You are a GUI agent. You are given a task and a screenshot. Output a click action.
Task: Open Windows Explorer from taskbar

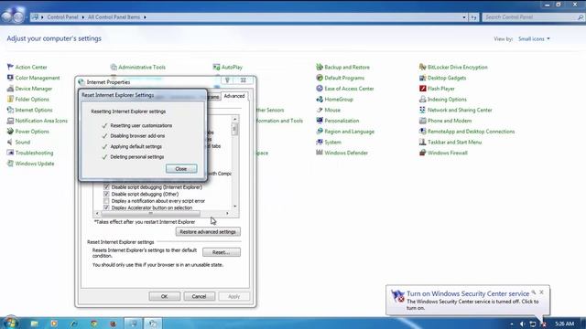tap(35, 324)
